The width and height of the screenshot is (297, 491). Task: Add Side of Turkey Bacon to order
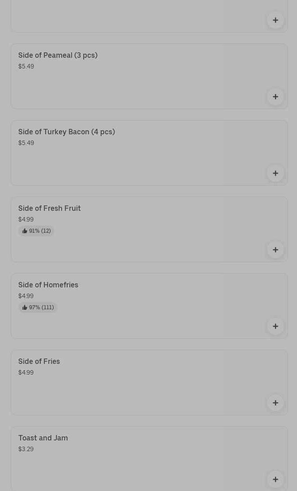[276, 173]
